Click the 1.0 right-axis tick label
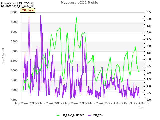Screen dimensions: 160x120 tap(149, 86)
